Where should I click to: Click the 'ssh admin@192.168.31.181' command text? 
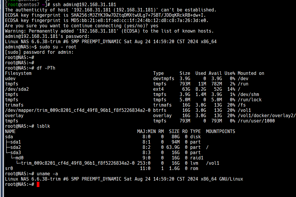(x=84, y=4)
